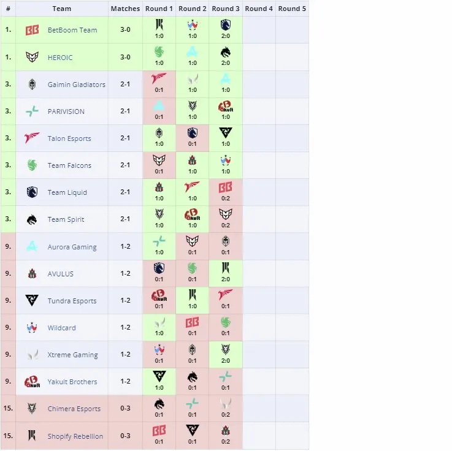Click the Gaimin Gladiators team logo
Viewport: 452px width, 451px height.
pyautogui.click(x=32, y=85)
